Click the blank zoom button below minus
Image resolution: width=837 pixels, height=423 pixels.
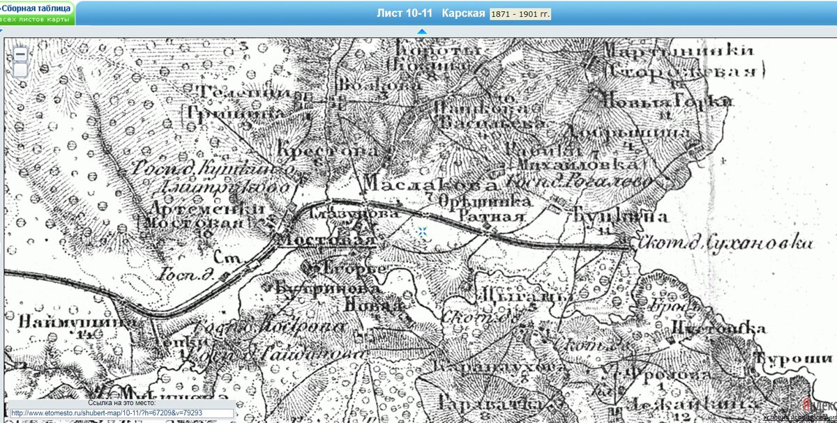point(20,69)
